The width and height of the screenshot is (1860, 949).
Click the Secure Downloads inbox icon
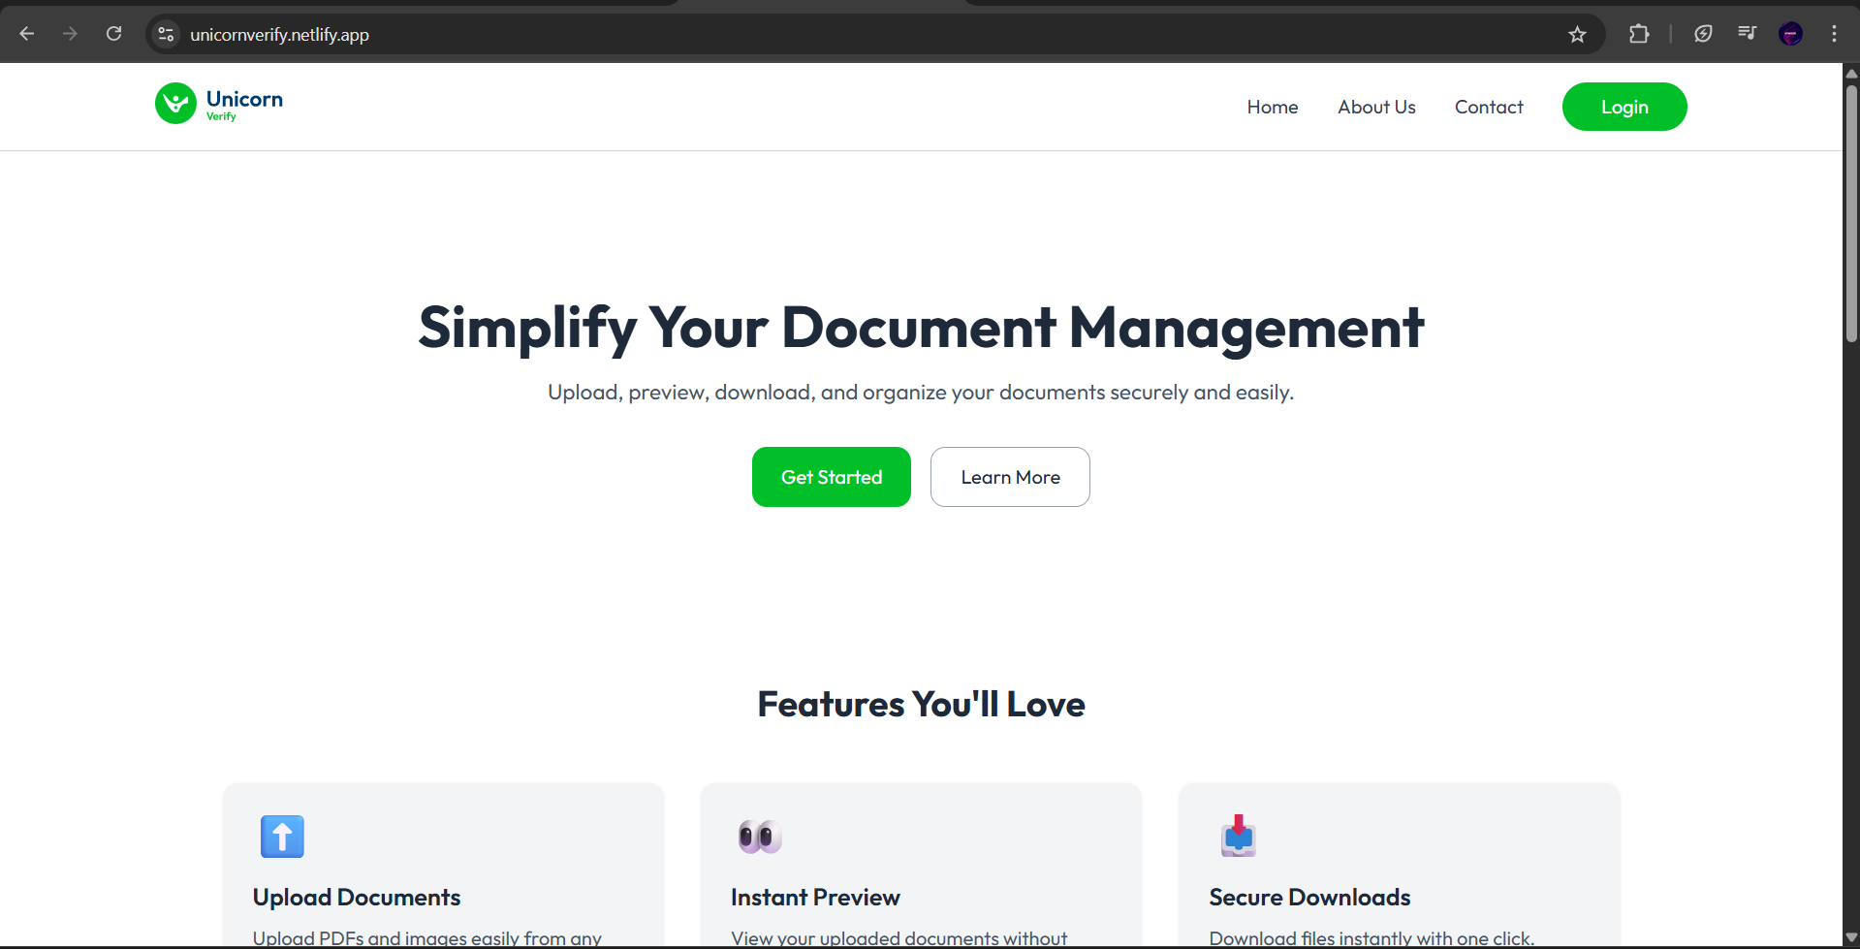coord(1239,837)
